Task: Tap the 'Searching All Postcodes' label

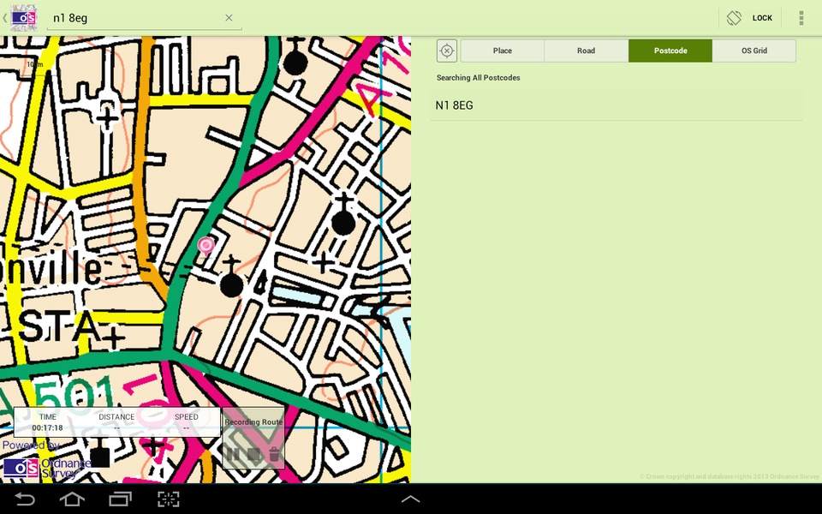Action: [478, 78]
